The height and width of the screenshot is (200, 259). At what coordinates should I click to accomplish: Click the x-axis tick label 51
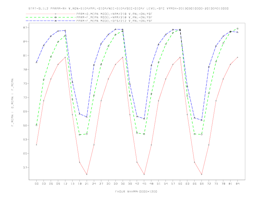click(159, 184)
